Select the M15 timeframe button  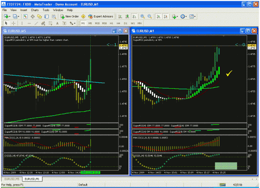point(97,23)
